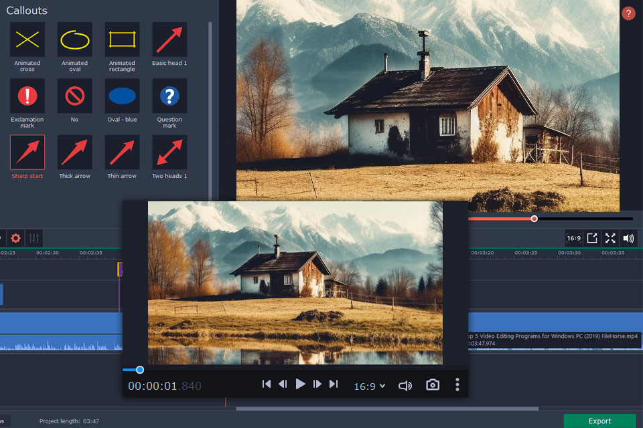Click the timecode 00:00:01.840 display
The image size is (643, 428).
165,386
